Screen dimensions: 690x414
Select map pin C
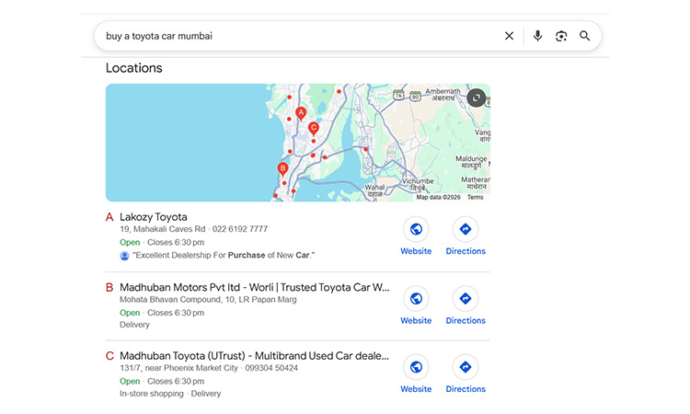point(314,128)
